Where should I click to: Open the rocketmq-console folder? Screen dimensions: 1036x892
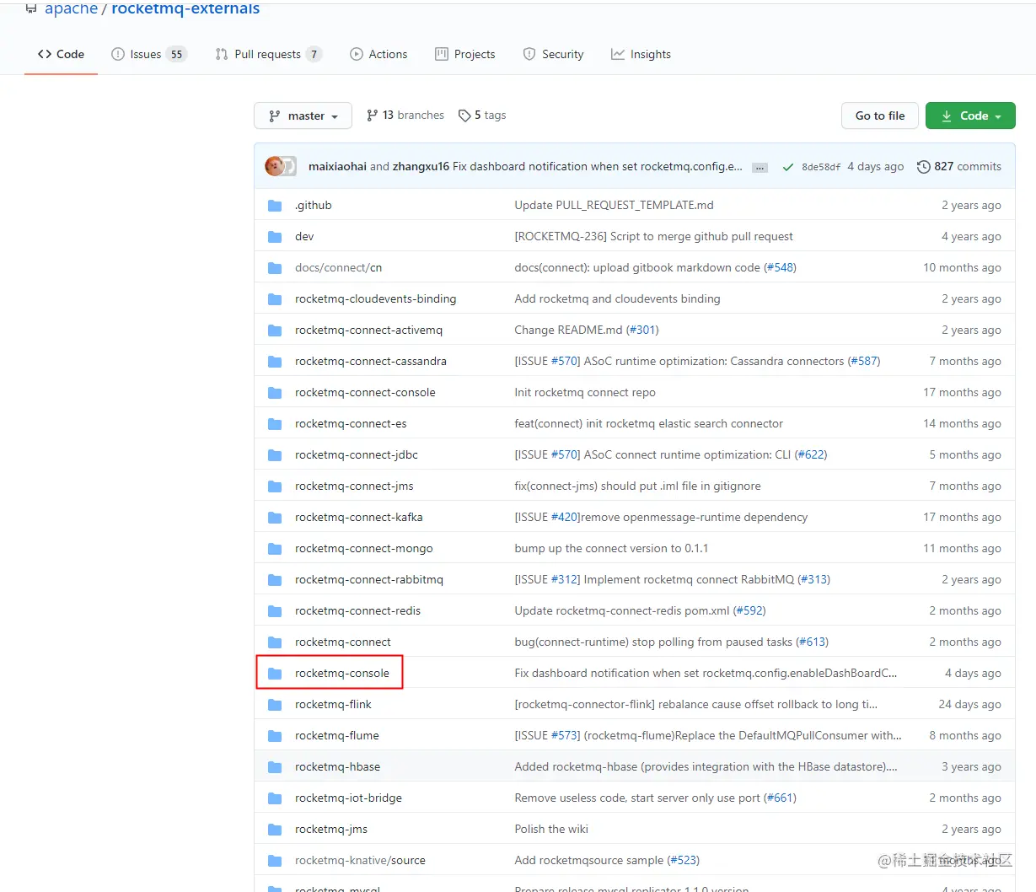342,674
